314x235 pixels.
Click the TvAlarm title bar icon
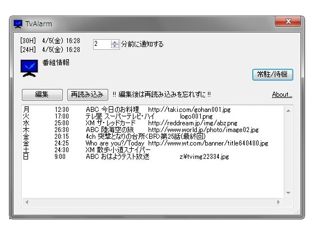(18, 24)
